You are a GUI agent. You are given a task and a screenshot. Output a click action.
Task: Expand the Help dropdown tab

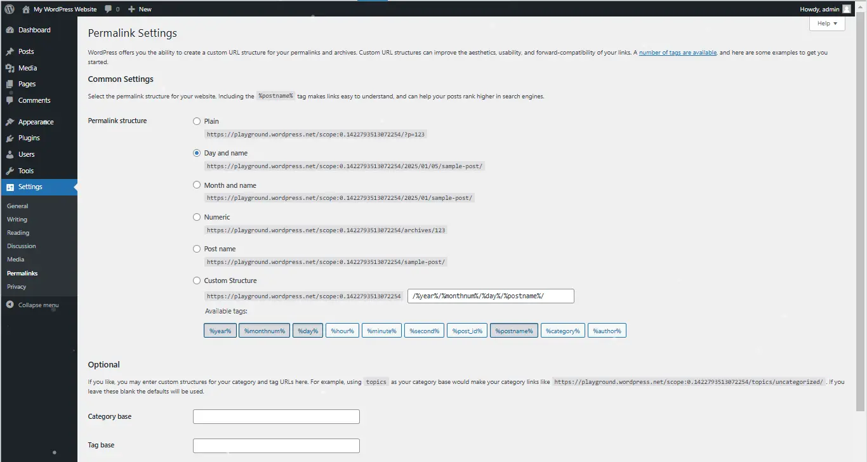pyautogui.click(x=827, y=23)
